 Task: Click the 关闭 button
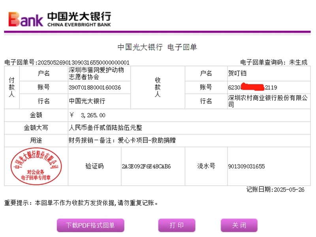239,225
